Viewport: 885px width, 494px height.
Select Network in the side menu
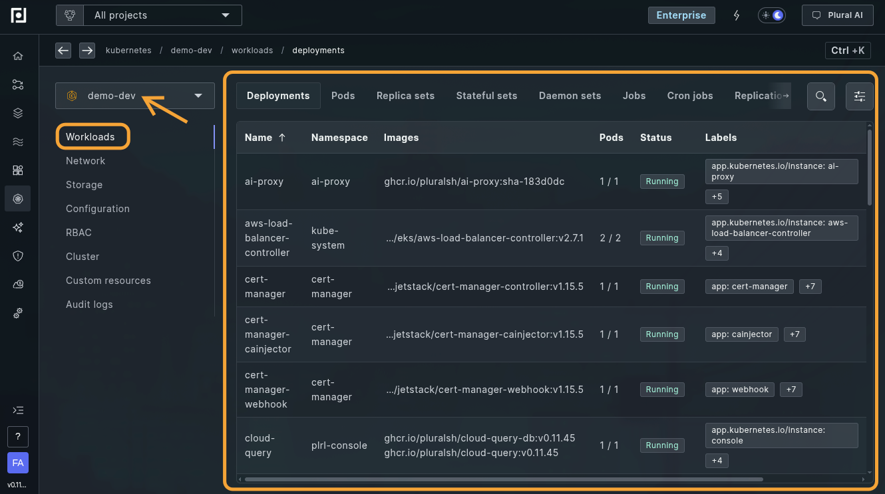[x=85, y=161]
